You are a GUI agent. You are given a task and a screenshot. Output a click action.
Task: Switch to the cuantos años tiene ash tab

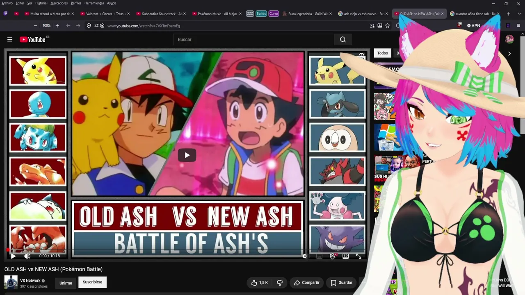pyautogui.click(x=475, y=14)
